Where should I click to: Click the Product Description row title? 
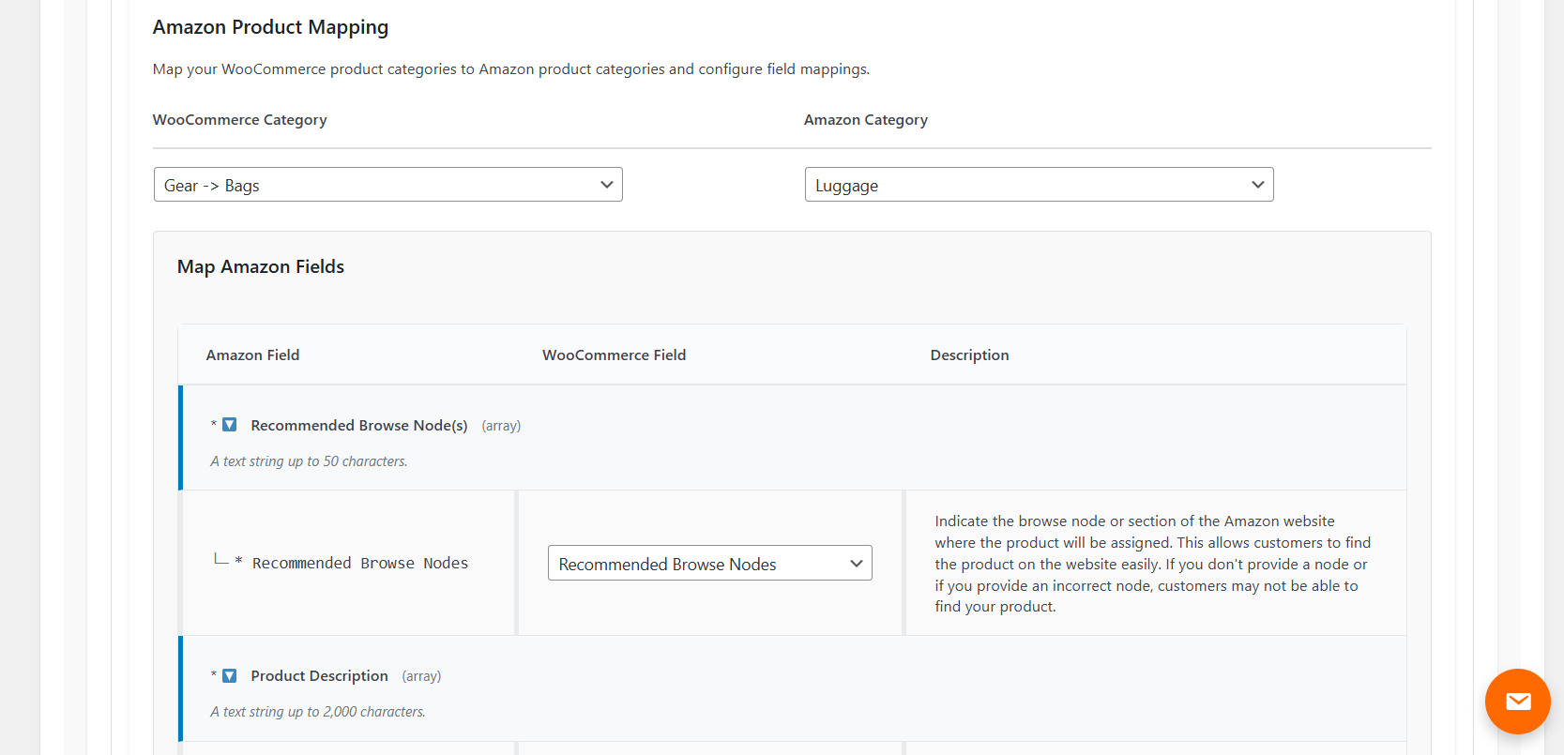tap(319, 675)
